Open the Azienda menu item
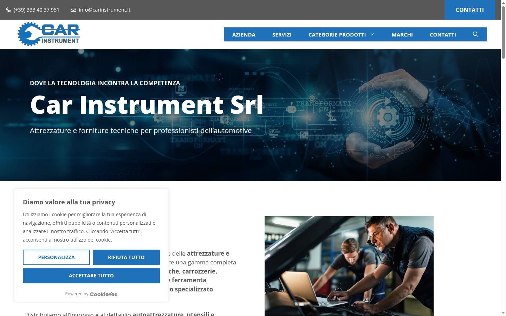The height and width of the screenshot is (316, 506). (244, 34)
